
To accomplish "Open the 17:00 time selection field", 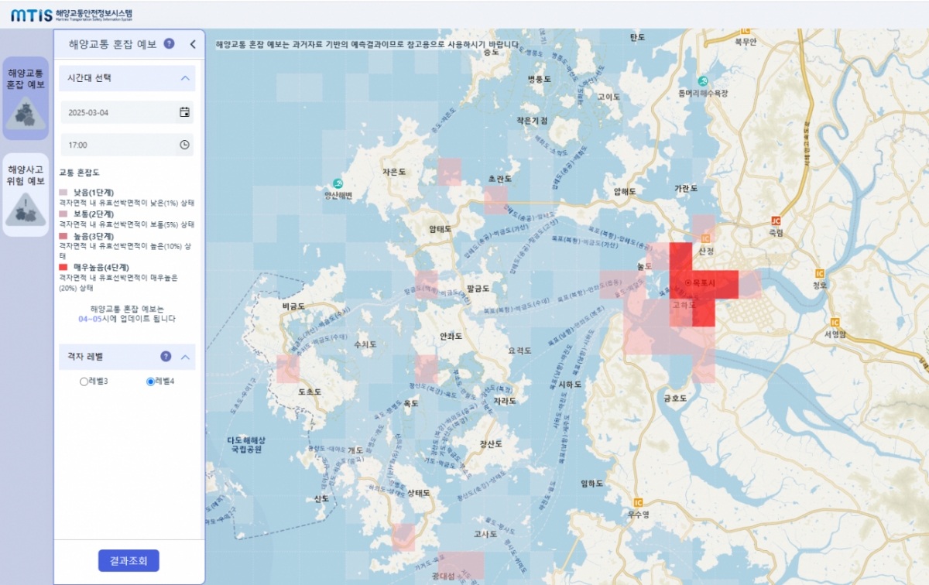I will coord(120,145).
